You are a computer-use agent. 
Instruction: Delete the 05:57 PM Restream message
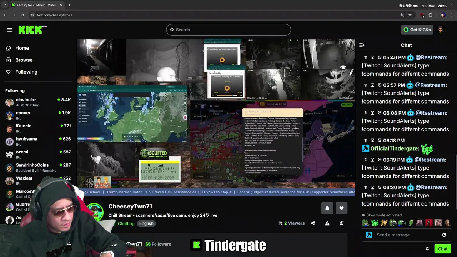(x=365, y=85)
